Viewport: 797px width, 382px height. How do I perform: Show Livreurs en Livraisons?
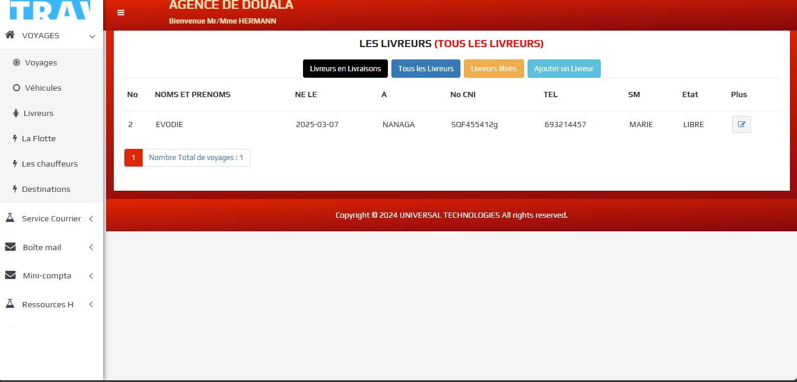(345, 69)
